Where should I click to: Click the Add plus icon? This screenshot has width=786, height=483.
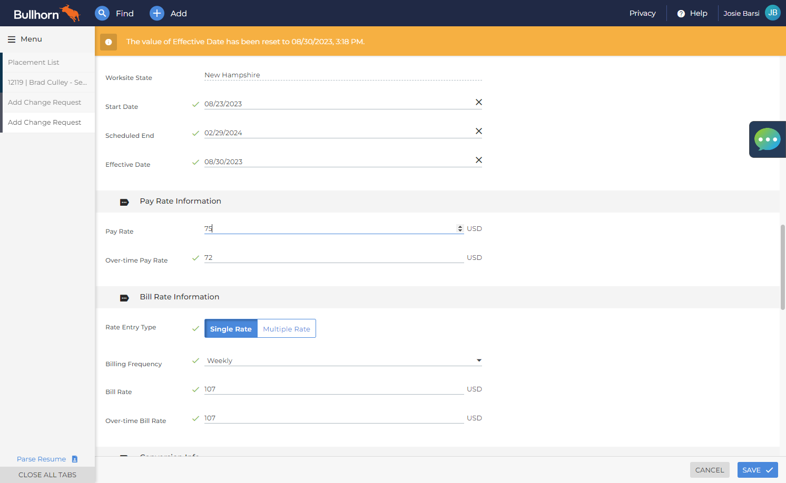pyautogui.click(x=157, y=13)
